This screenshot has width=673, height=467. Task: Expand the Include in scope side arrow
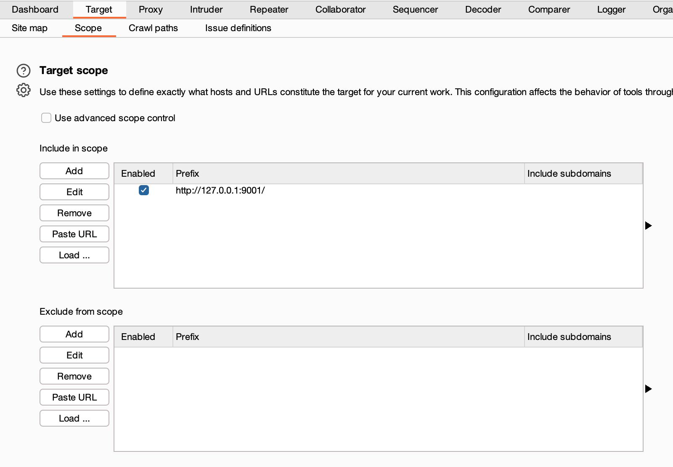pyautogui.click(x=648, y=226)
